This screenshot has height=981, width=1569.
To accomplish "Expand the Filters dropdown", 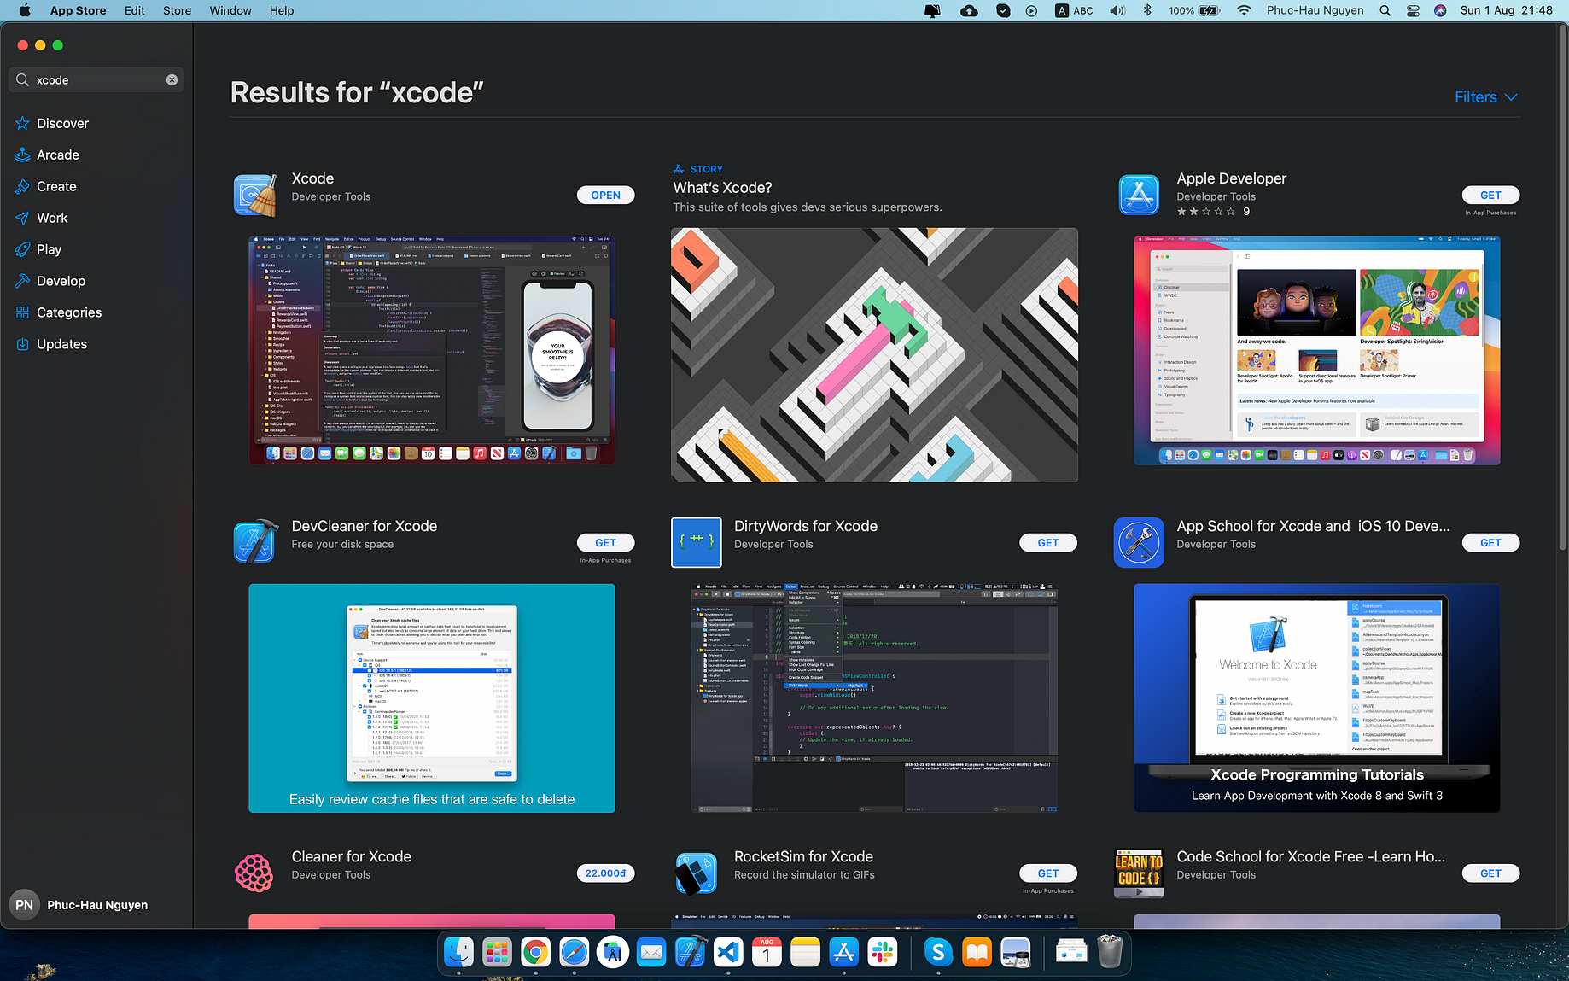I will pyautogui.click(x=1485, y=97).
